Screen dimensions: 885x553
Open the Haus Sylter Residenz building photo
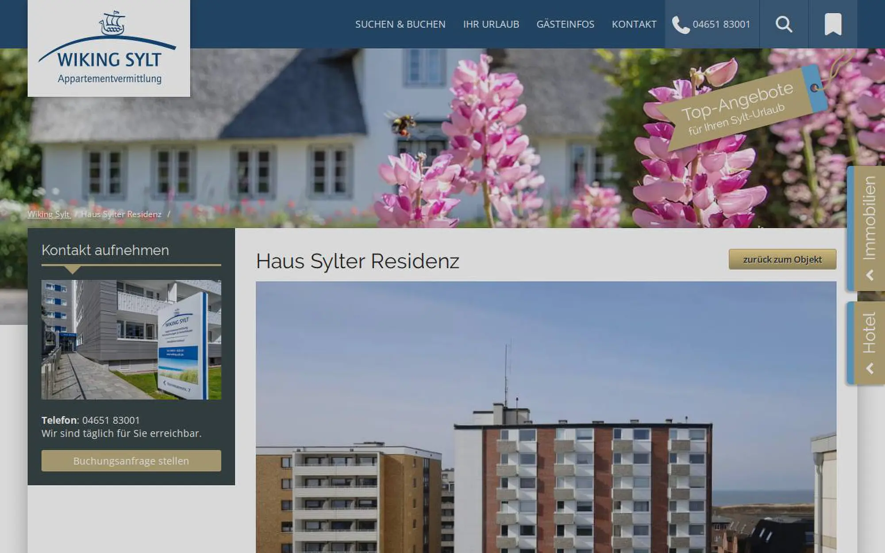tap(546, 417)
